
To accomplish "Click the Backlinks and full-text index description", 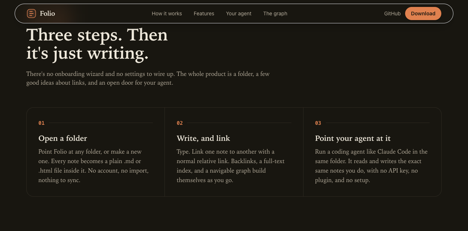I will tap(230, 166).
